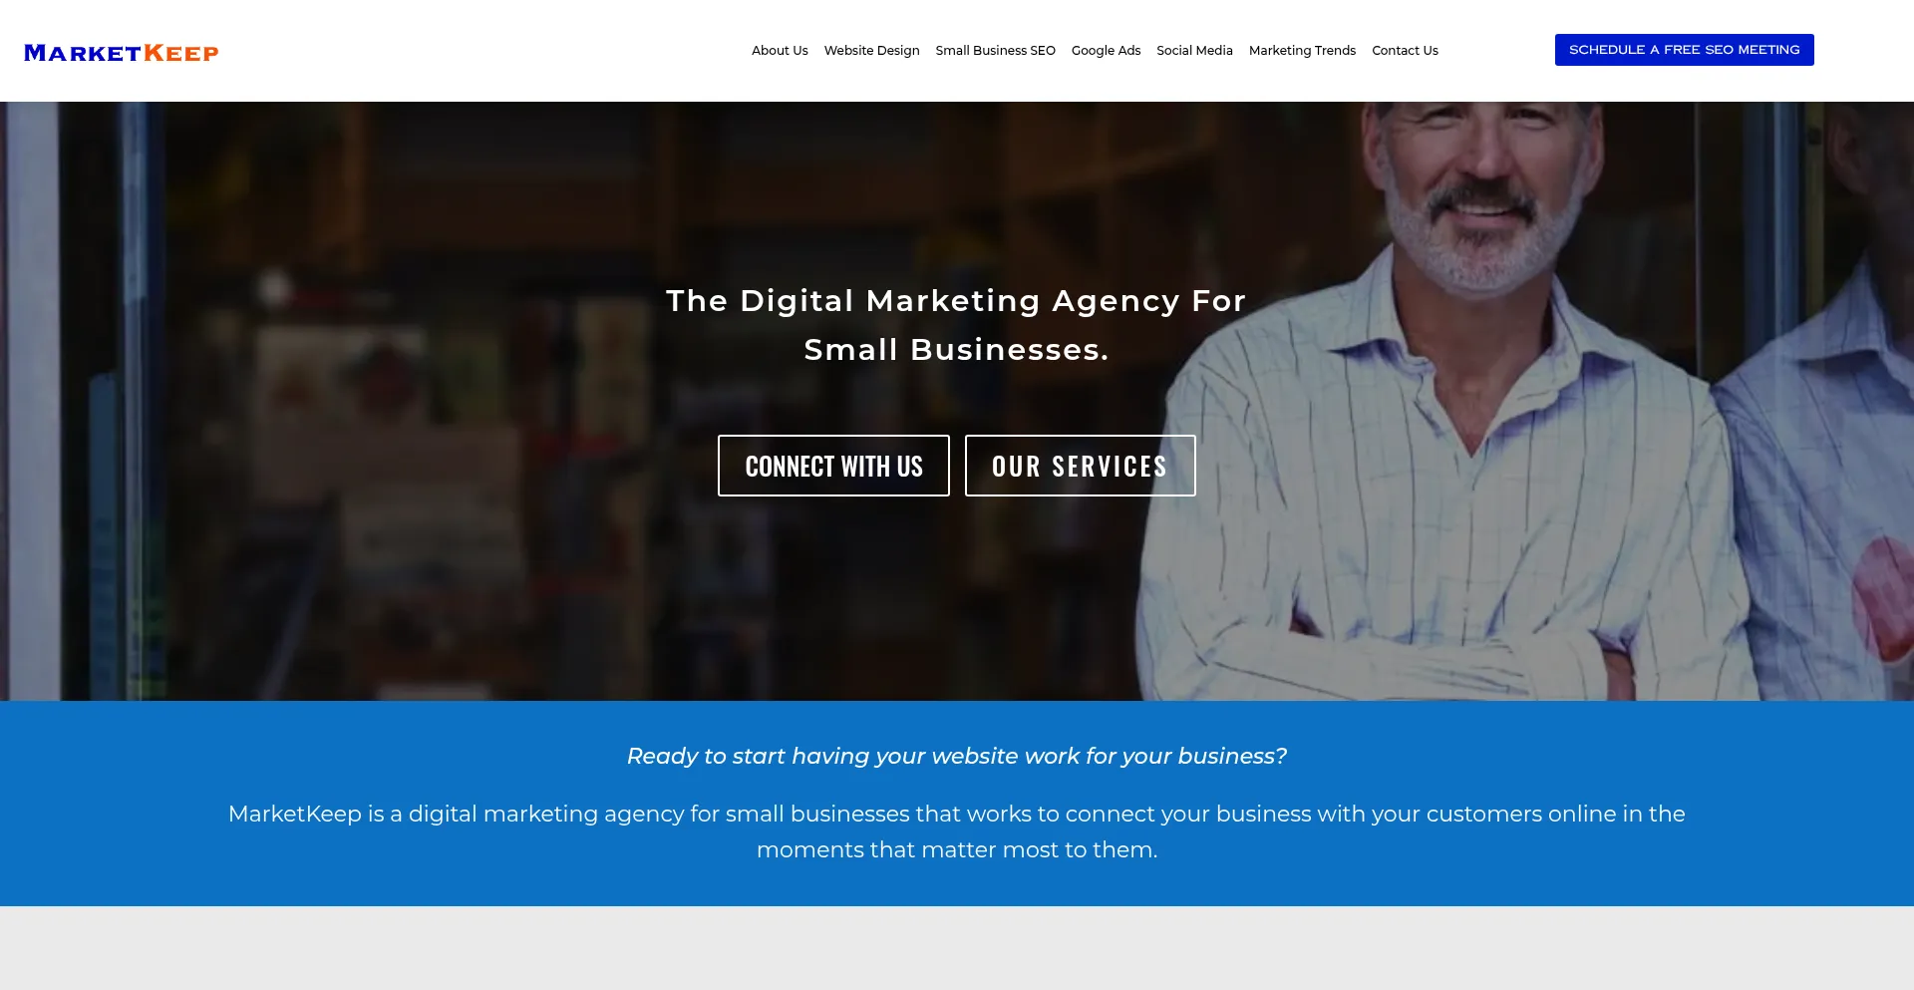Navigate to Contact Us
This screenshot has height=990, width=1914.
point(1405,51)
